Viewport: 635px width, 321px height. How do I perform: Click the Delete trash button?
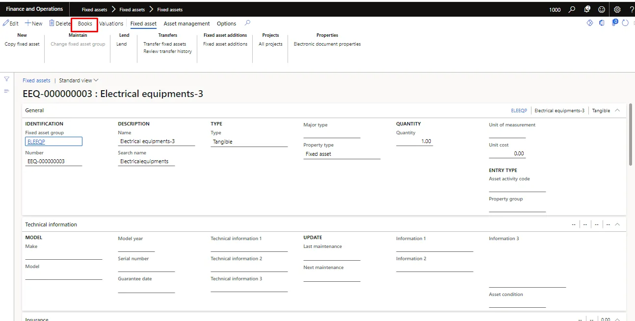tap(60, 24)
